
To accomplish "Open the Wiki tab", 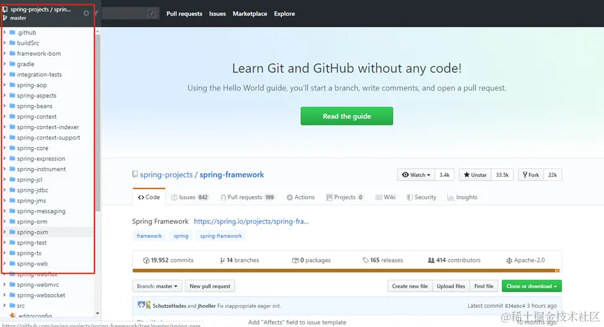I will tap(385, 197).
